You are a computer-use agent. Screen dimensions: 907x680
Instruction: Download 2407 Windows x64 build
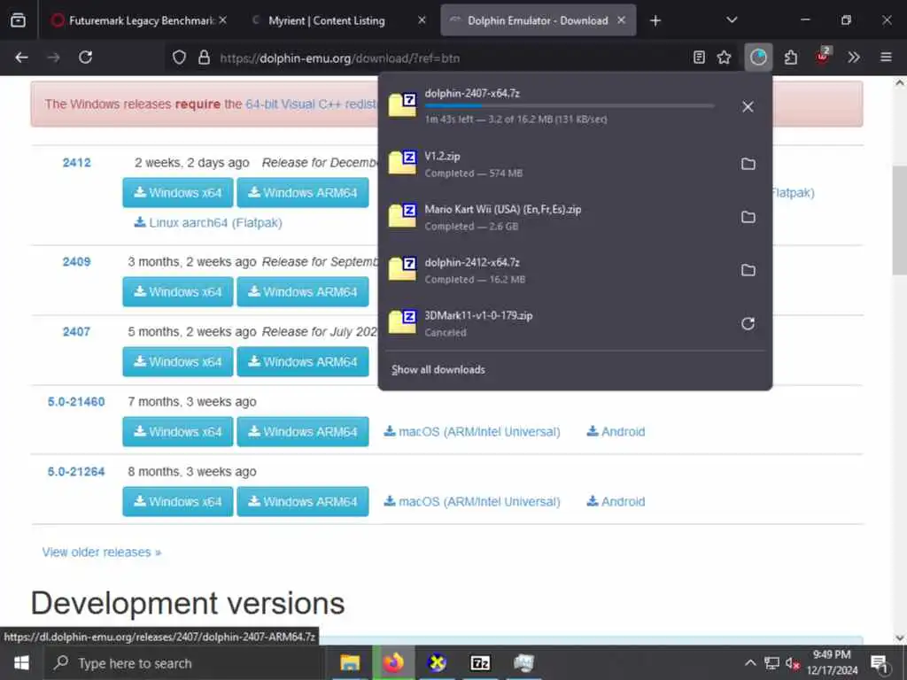point(177,361)
